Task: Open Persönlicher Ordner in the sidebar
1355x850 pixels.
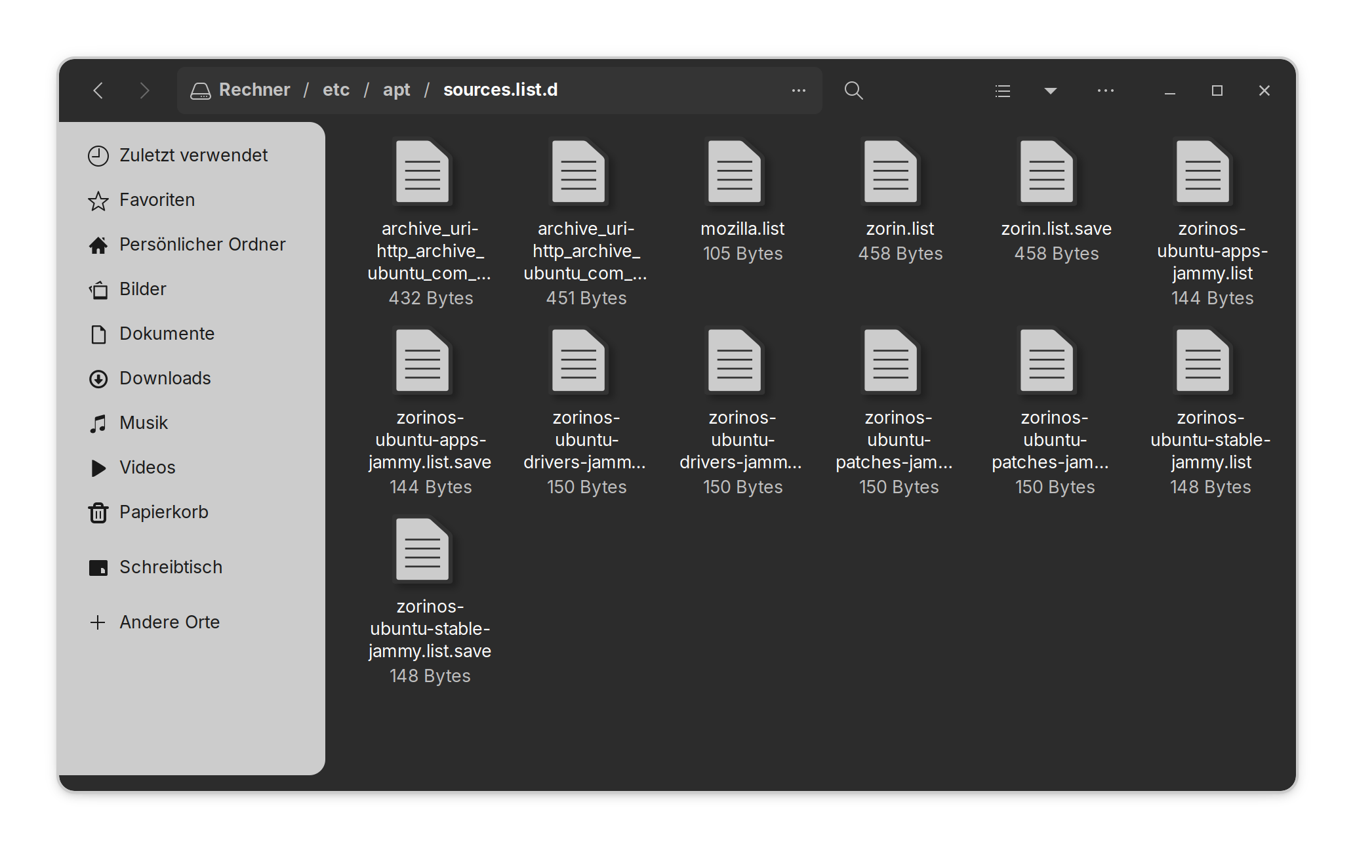Action: pyautogui.click(x=191, y=245)
